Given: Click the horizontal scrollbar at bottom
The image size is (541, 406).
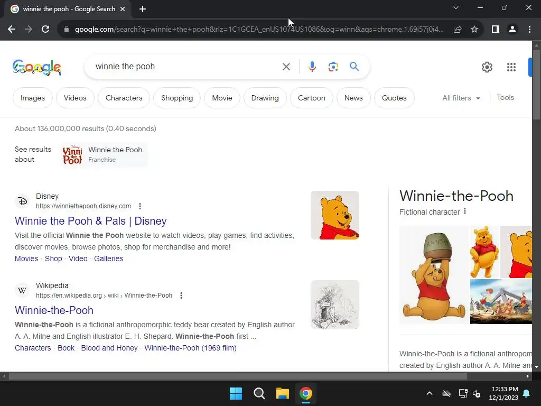Looking at the screenshot, I should (x=237, y=376).
